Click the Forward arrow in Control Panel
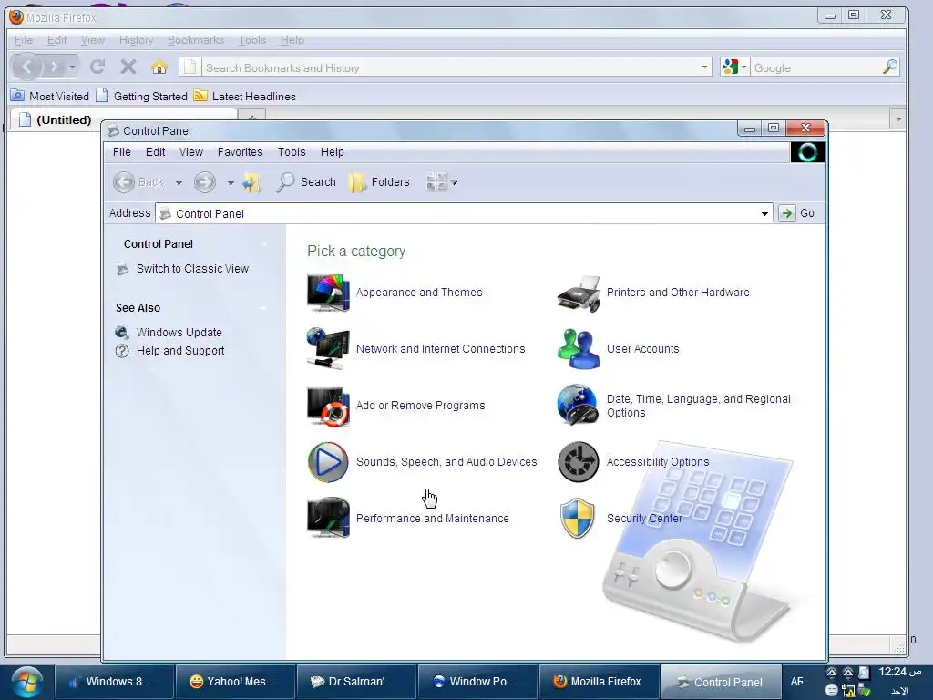The width and height of the screenshot is (933, 700). tap(205, 182)
